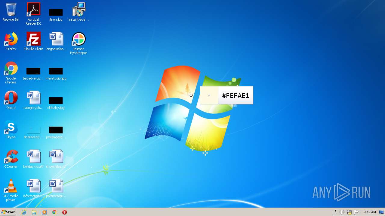385x216 pixels.
Task: Select the longnewslet... Word document
Action: [x=56, y=41]
